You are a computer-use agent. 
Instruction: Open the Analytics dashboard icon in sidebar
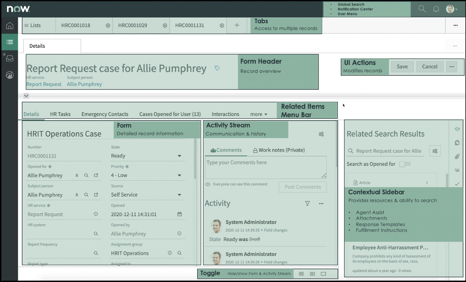coord(9,75)
